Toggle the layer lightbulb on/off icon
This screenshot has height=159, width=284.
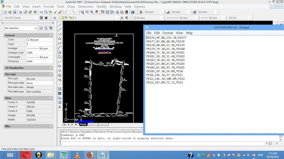[x=60, y=18]
